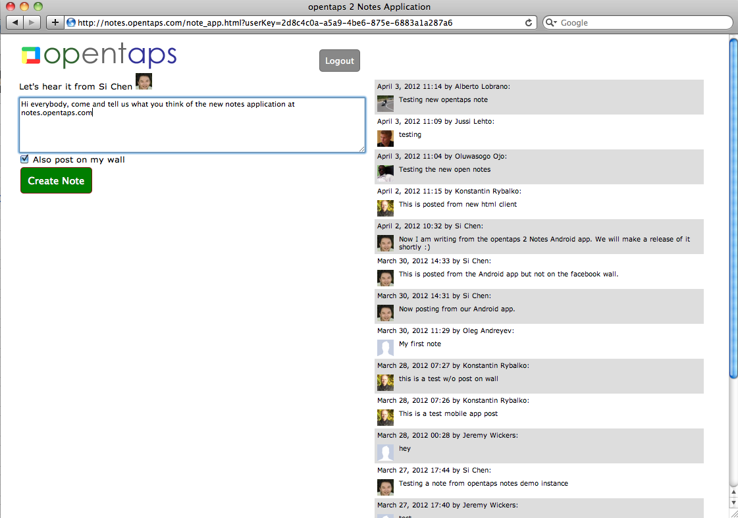Click 'March 28, 2012 07:26 by Konstantin Rybalko:' header

(x=453, y=400)
